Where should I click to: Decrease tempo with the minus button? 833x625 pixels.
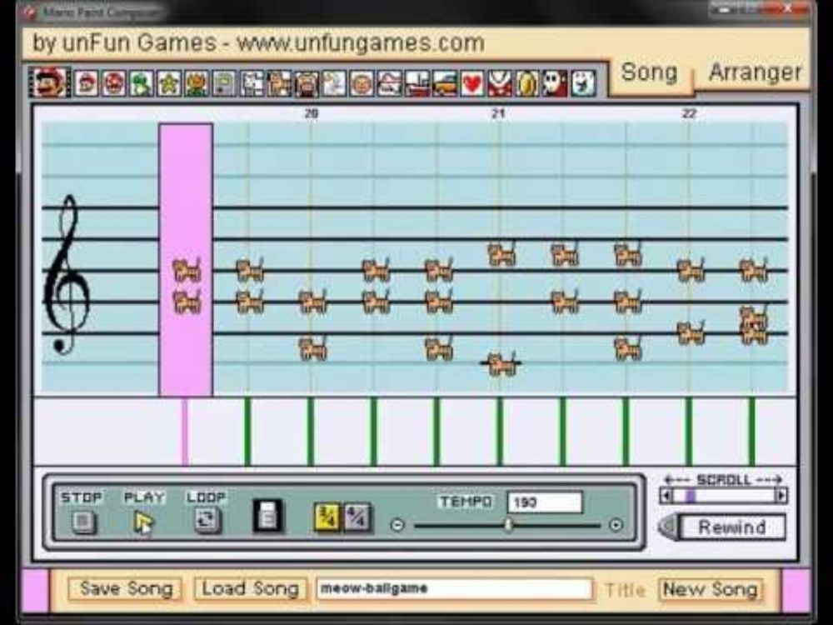point(397,526)
